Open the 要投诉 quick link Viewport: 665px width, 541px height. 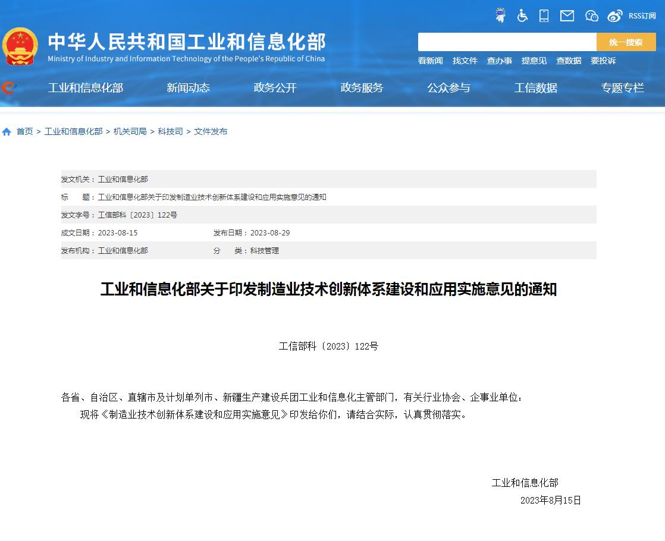coord(603,61)
